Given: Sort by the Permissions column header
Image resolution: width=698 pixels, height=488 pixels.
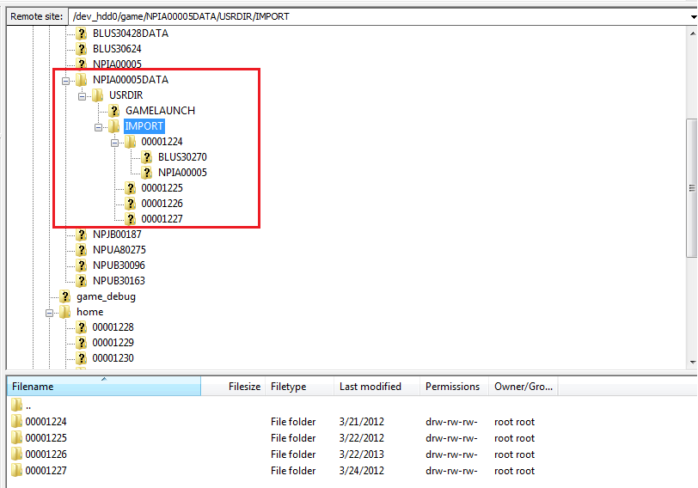Looking at the screenshot, I should [455, 386].
